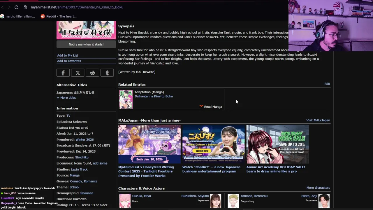Viewport: 373px width, 210px height.
Task: Open 'MyAnimeList x Honeyfeed Writing Contest 2025' link
Action: pyautogui.click(x=146, y=171)
